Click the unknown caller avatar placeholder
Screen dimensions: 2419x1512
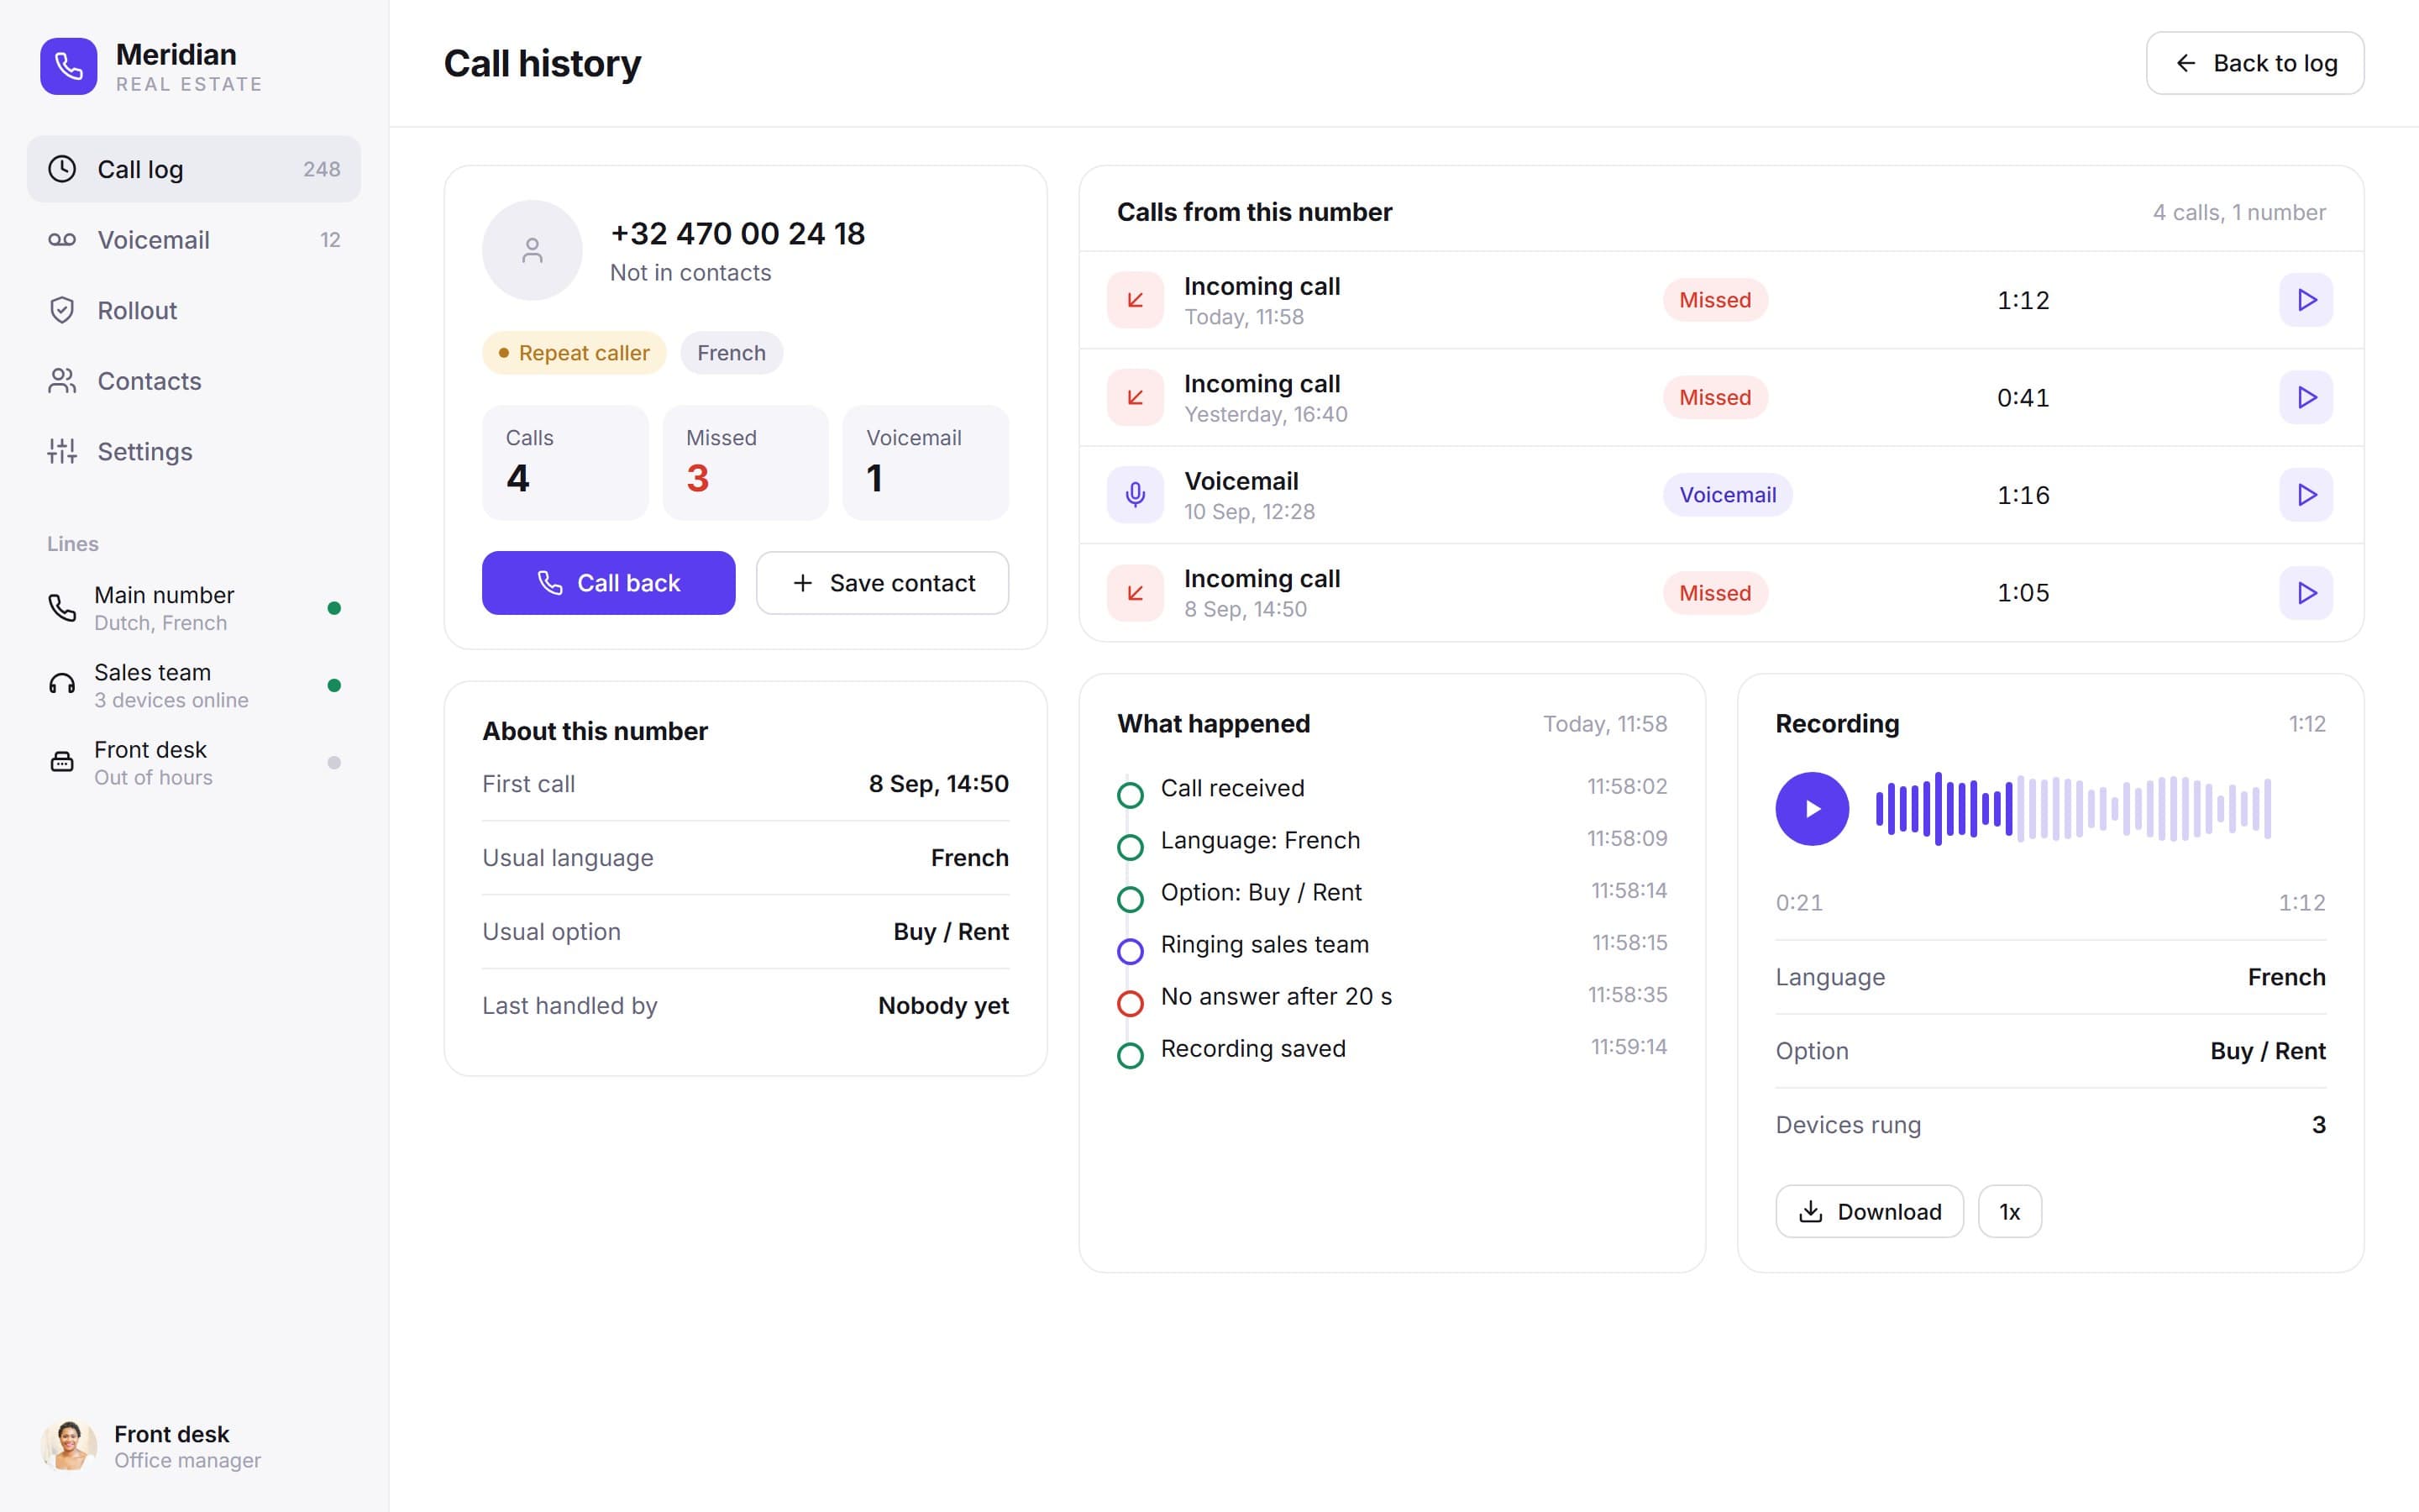532,250
